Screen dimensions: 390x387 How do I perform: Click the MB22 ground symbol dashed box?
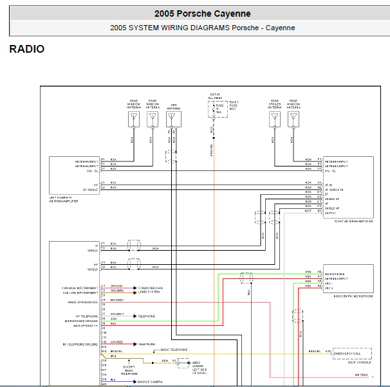183,363
